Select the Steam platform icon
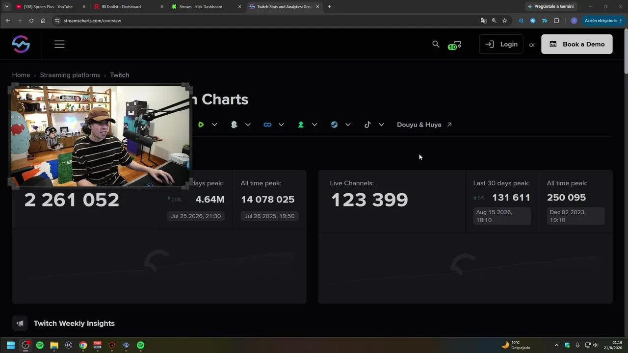The image size is (628, 353). click(334, 125)
